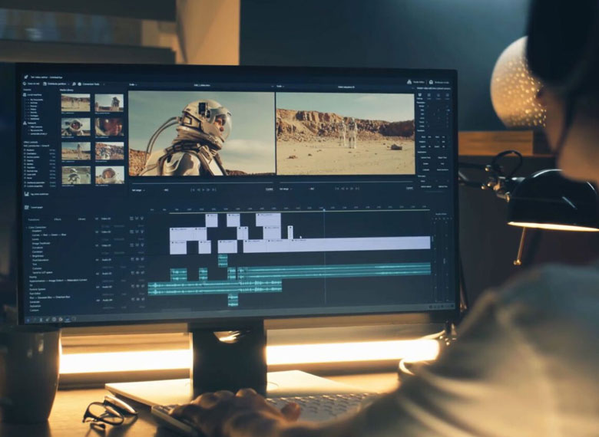The width and height of the screenshot is (599, 437).
Task: Click the seek bar beneath the astronaut close-up viewer
Action: [201, 182]
